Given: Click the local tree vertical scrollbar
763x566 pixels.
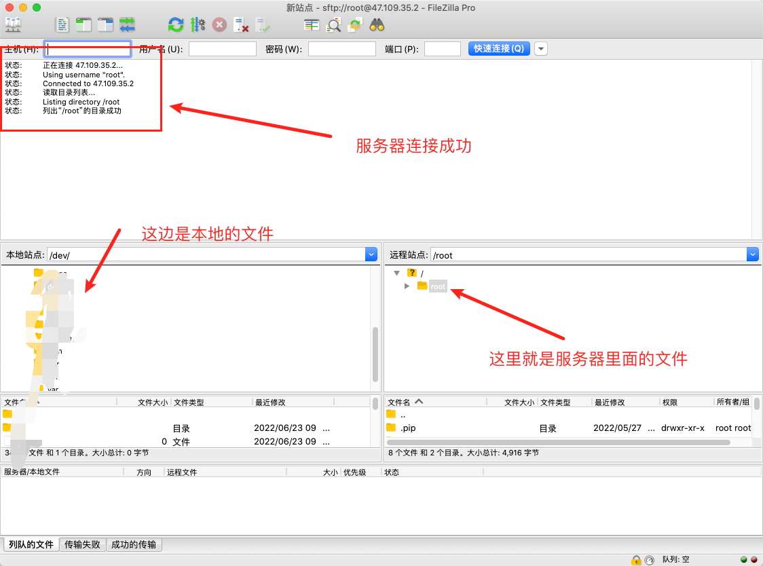Looking at the screenshot, I should (x=375, y=354).
